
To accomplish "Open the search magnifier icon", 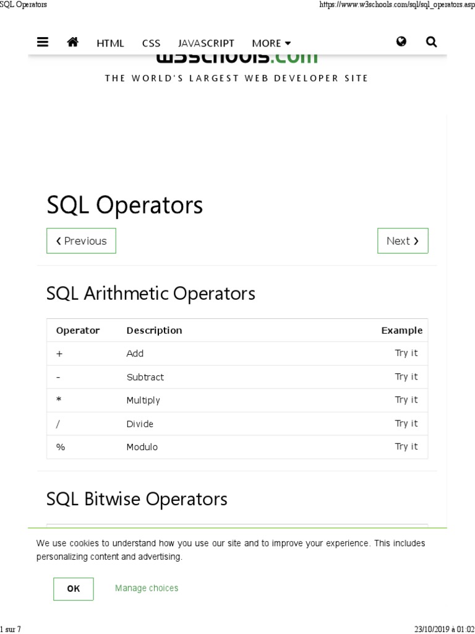I will pos(432,41).
